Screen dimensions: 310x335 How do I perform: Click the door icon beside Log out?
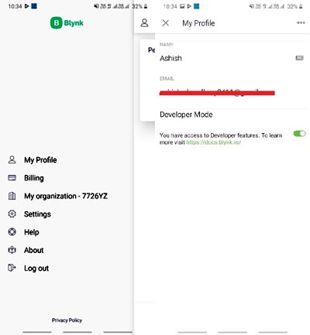click(12, 268)
